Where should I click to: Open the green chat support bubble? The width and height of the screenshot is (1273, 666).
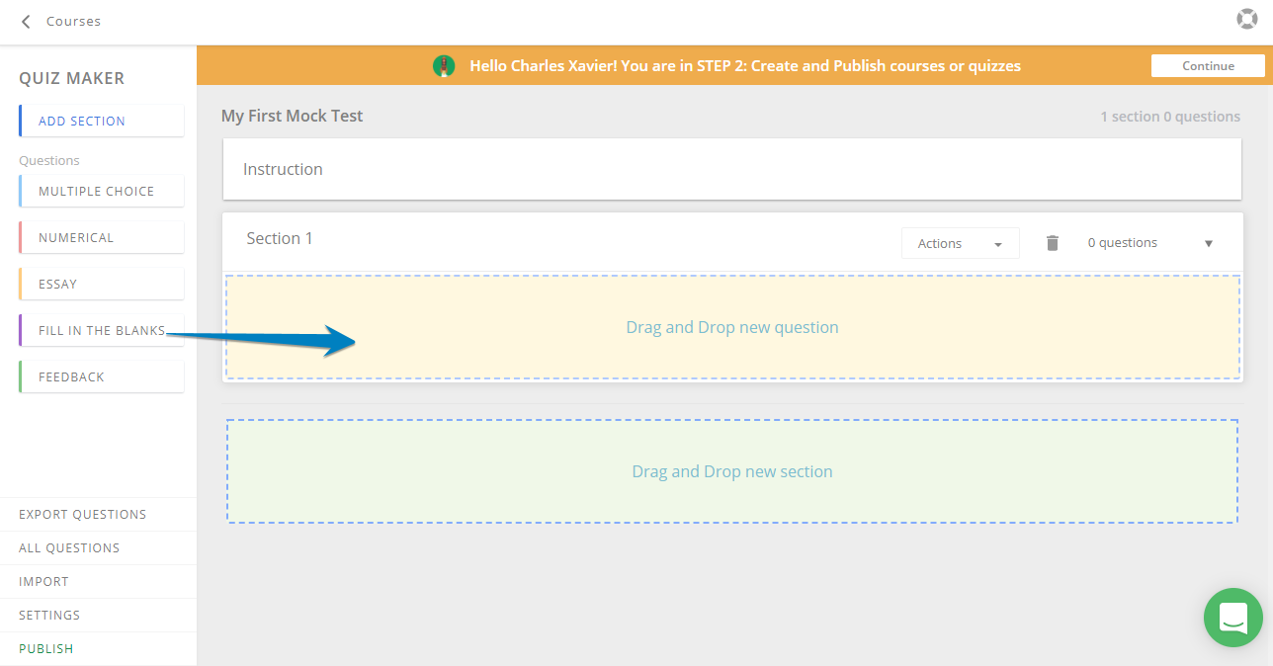point(1233,618)
